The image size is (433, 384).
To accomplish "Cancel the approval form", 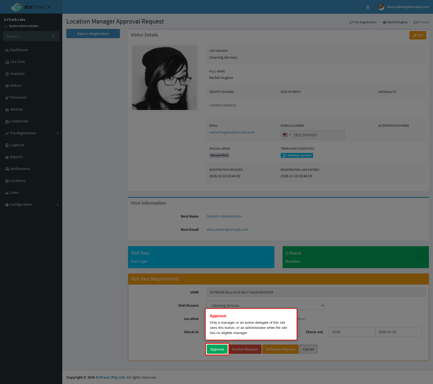I will coord(309,349).
